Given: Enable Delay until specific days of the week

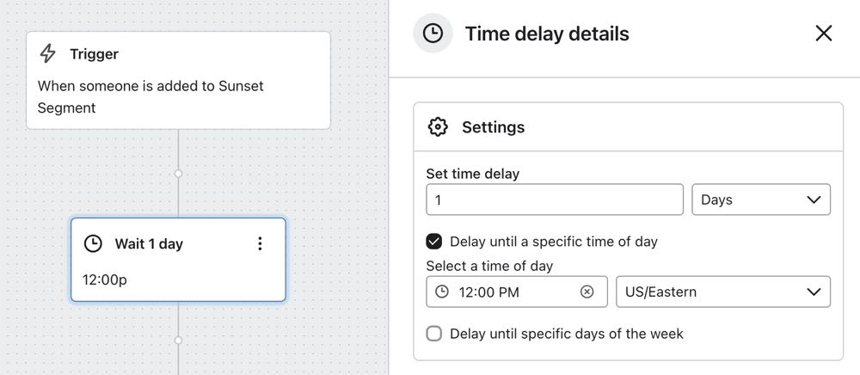Looking at the screenshot, I should [434, 334].
